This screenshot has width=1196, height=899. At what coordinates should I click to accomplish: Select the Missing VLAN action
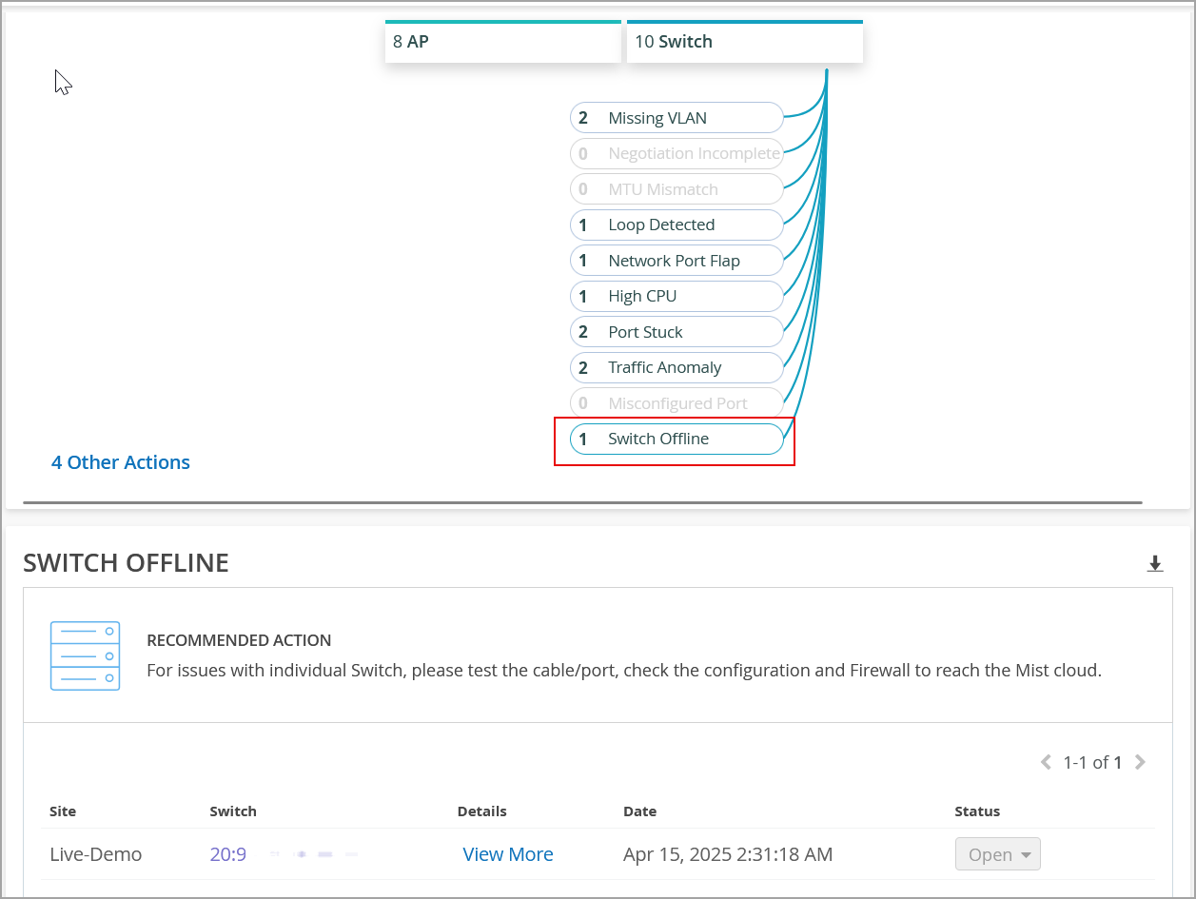(676, 118)
